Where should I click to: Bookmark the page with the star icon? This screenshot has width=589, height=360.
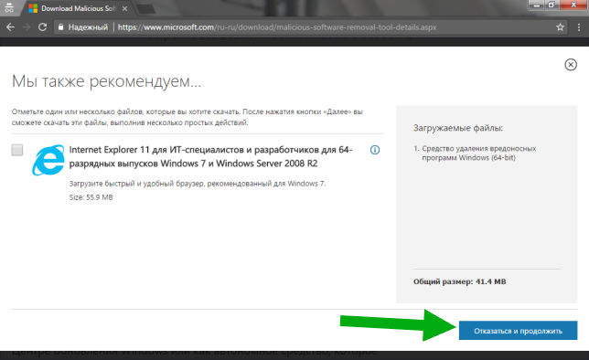(x=560, y=27)
